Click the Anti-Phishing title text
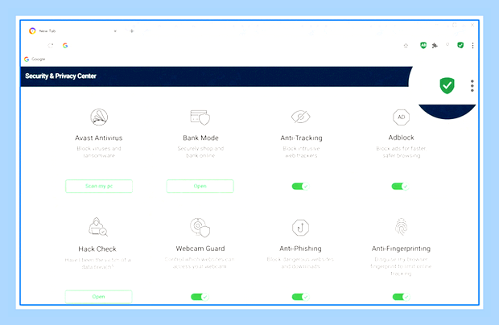 tap(300, 249)
